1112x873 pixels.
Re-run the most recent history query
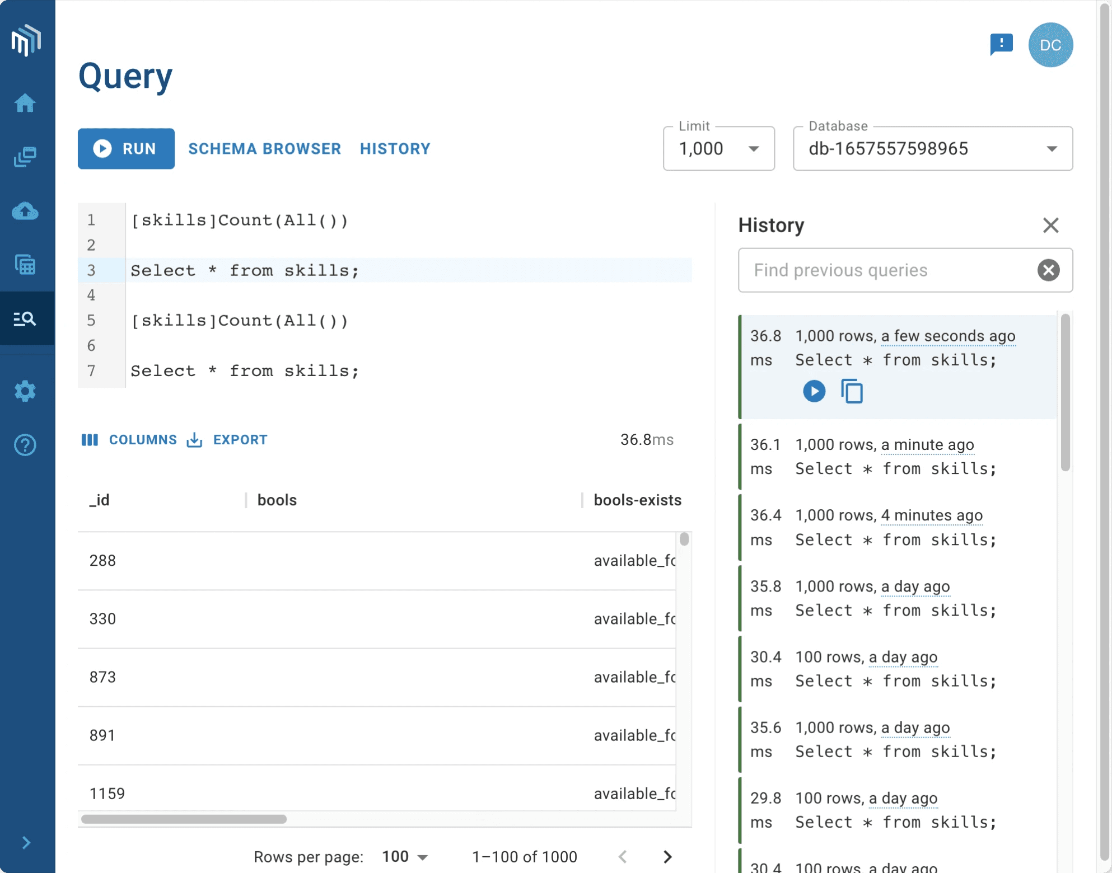[x=814, y=391]
